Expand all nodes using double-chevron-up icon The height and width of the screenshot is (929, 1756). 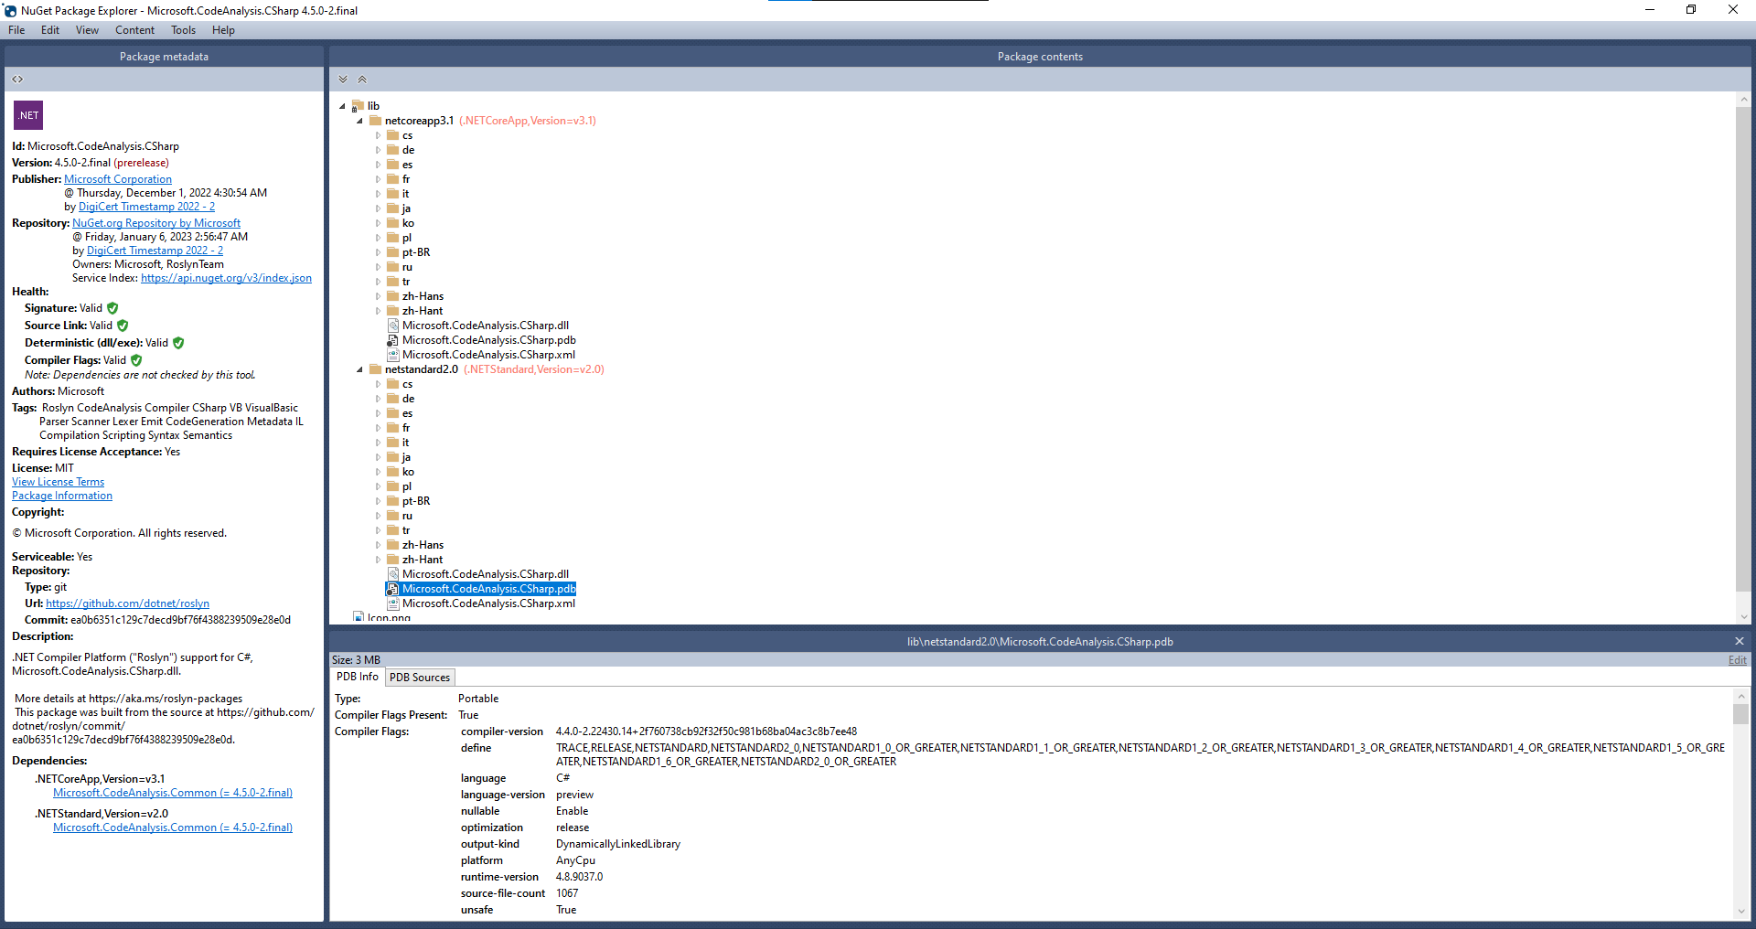[362, 80]
